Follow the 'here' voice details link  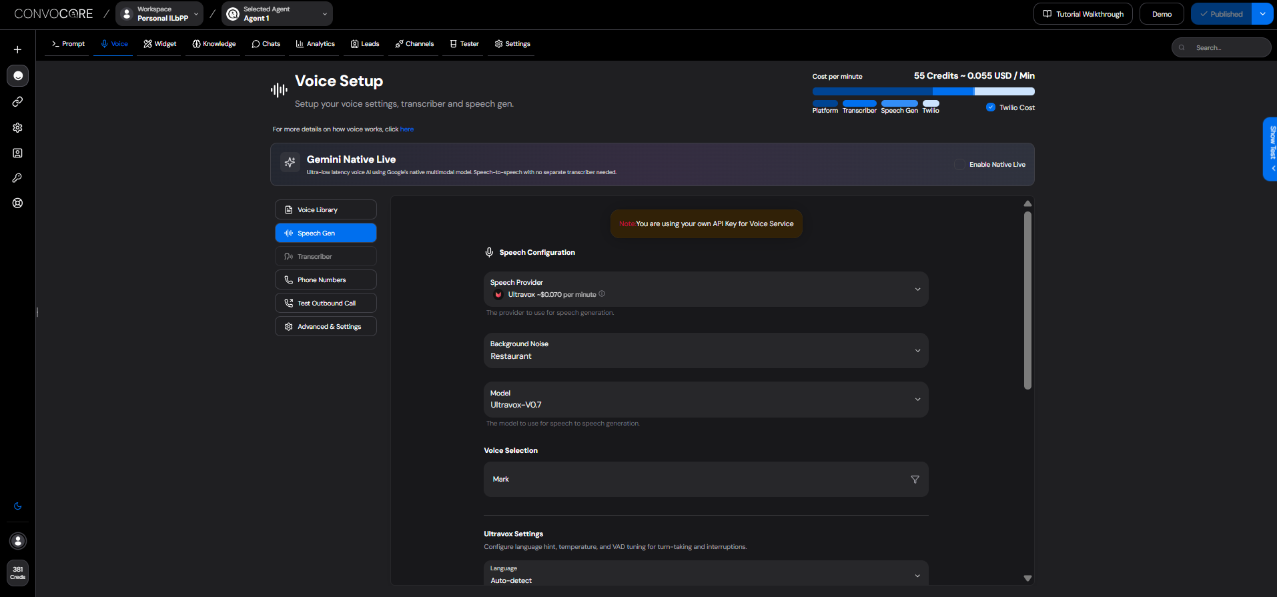[x=407, y=129]
